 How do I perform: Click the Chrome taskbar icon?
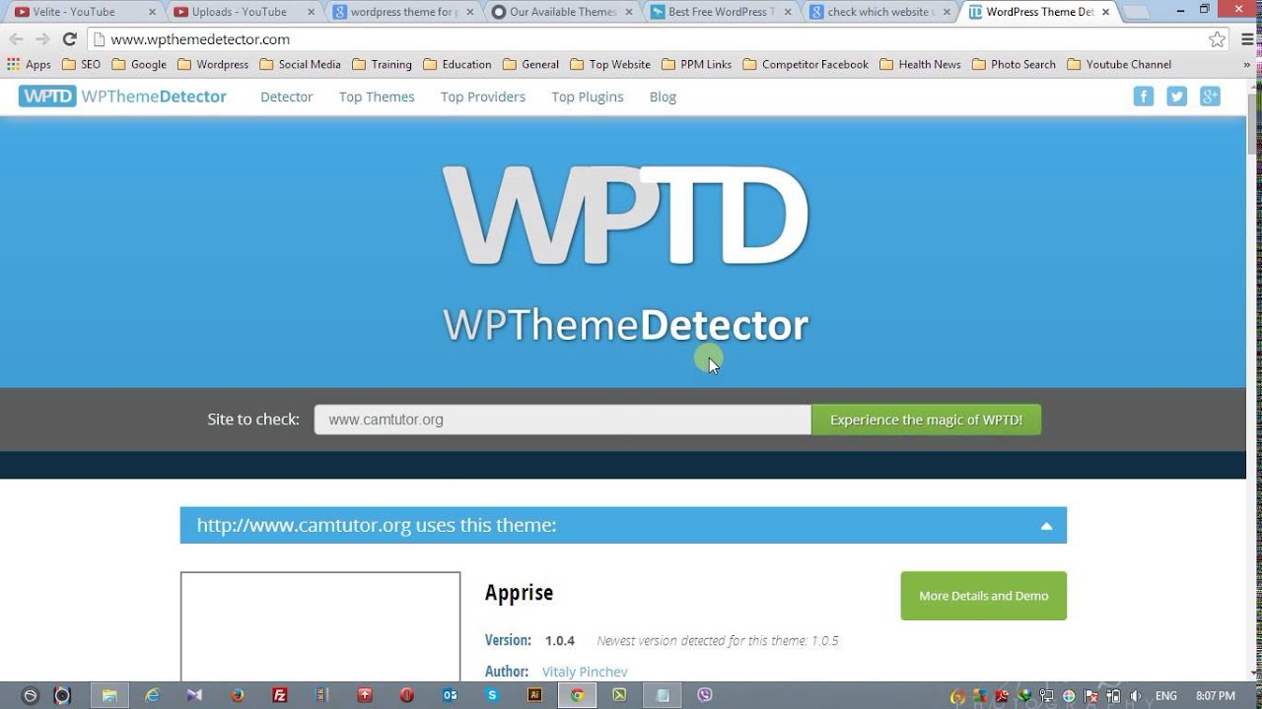tap(577, 695)
